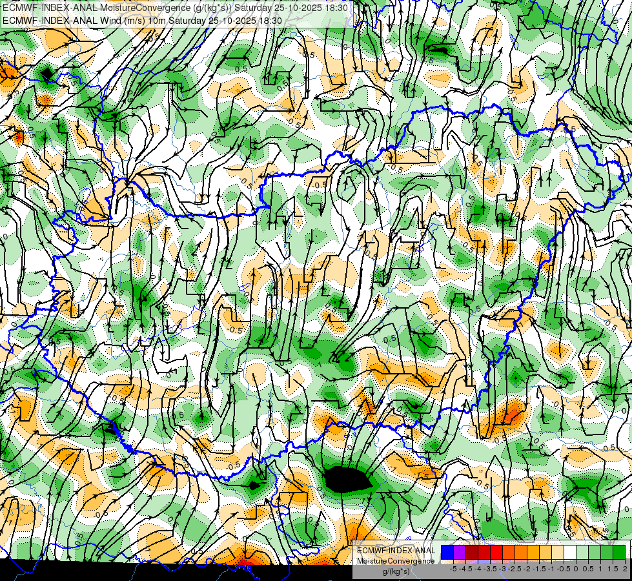632x581 pixels.
Task: Click the purple legend color swatch
Action: tap(460, 552)
